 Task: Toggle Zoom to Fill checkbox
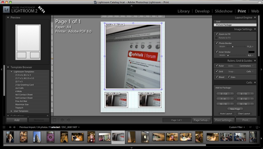point(217,34)
